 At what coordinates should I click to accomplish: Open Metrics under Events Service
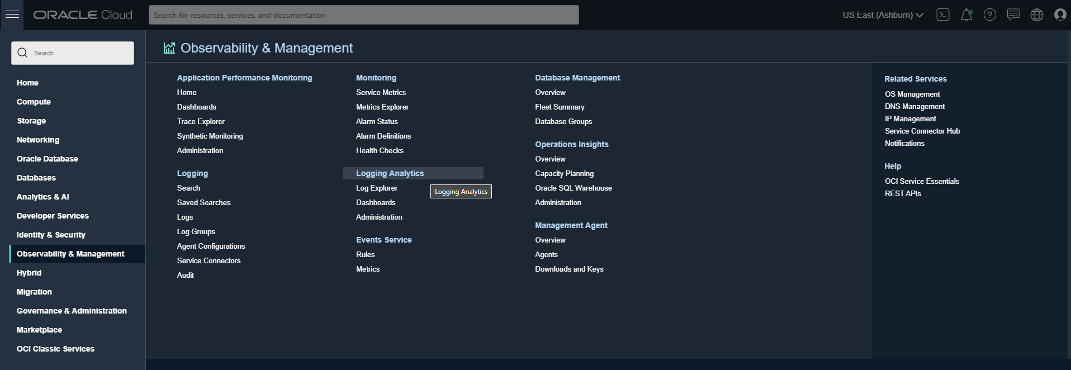(x=368, y=269)
